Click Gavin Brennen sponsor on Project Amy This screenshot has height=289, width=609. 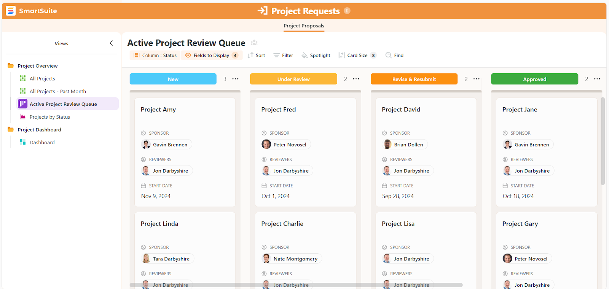coord(166,144)
